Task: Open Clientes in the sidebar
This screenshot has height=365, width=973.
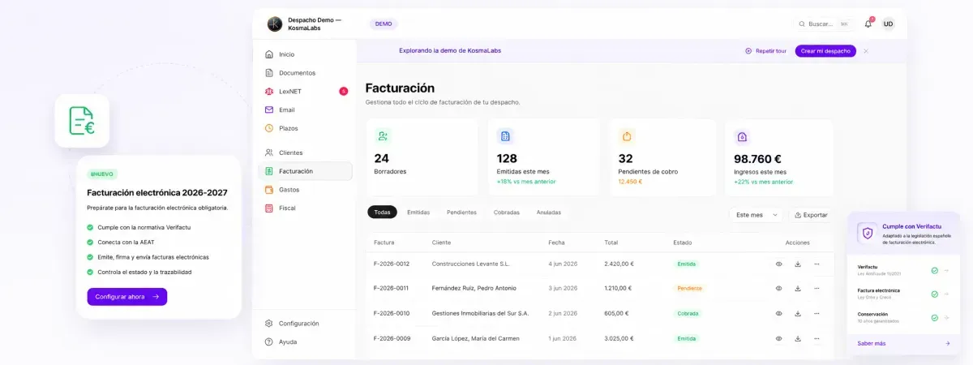Action: tap(305, 152)
